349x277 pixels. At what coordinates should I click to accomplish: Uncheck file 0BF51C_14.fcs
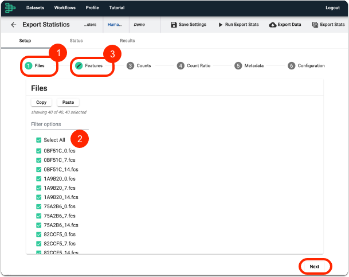coord(39,169)
